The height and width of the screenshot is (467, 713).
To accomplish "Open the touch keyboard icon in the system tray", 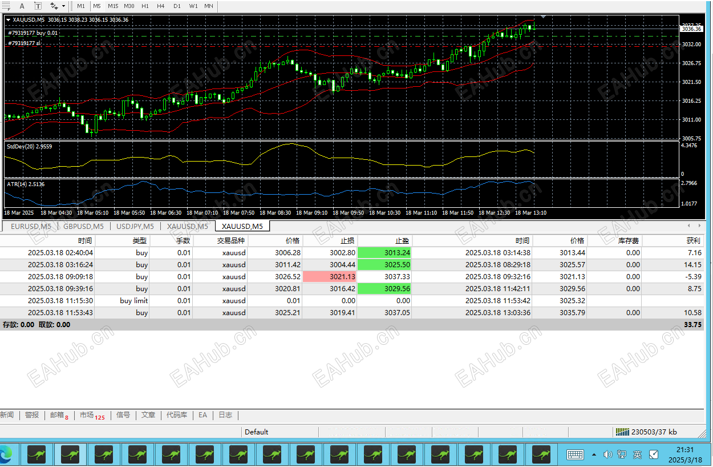I will [575, 455].
